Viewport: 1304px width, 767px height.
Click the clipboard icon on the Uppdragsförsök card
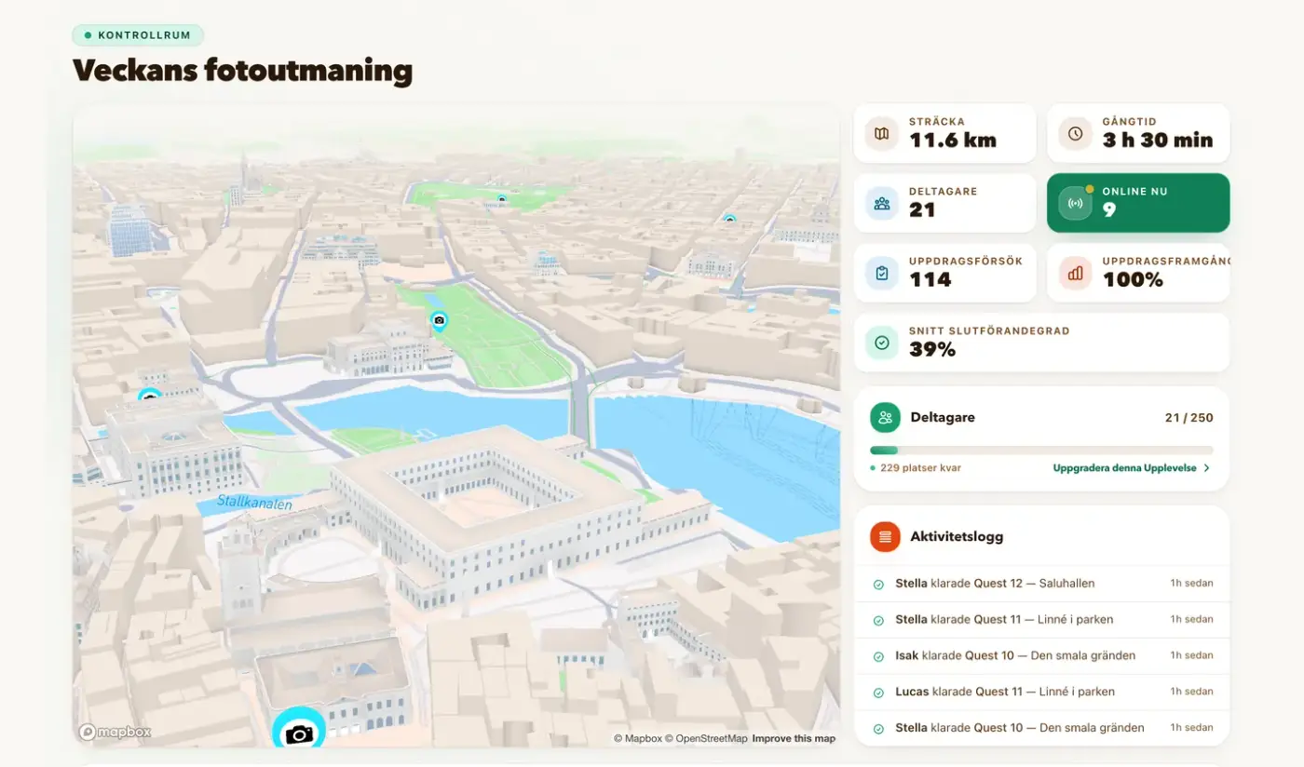coord(881,273)
